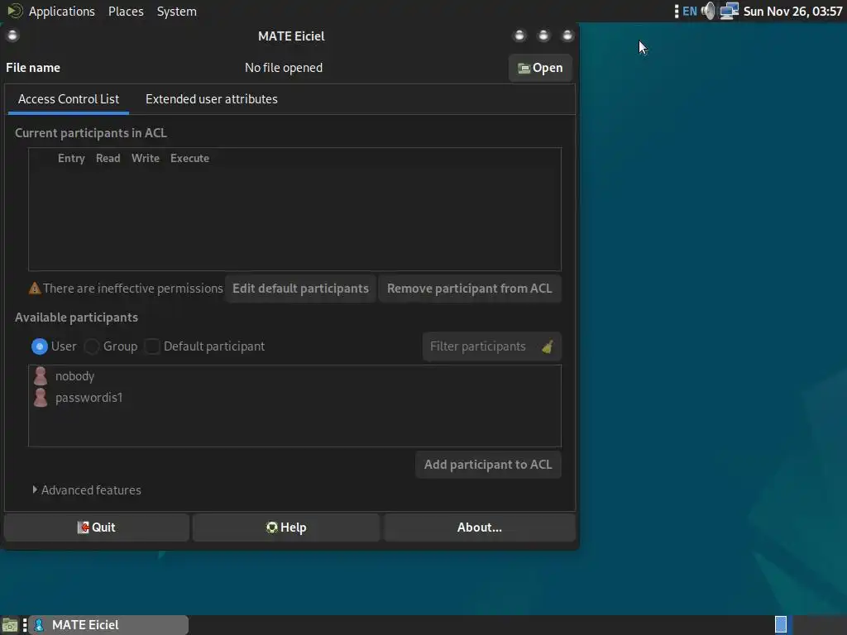847x635 pixels.
Task: Click the show desktop icon in taskbar
Action: pyautogui.click(x=10, y=625)
